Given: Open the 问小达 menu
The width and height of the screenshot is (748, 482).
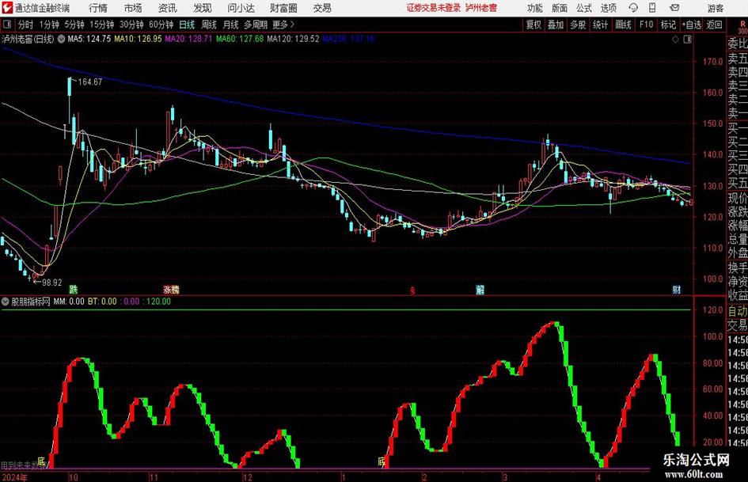Looking at the screenshot, I should point(241,8).
